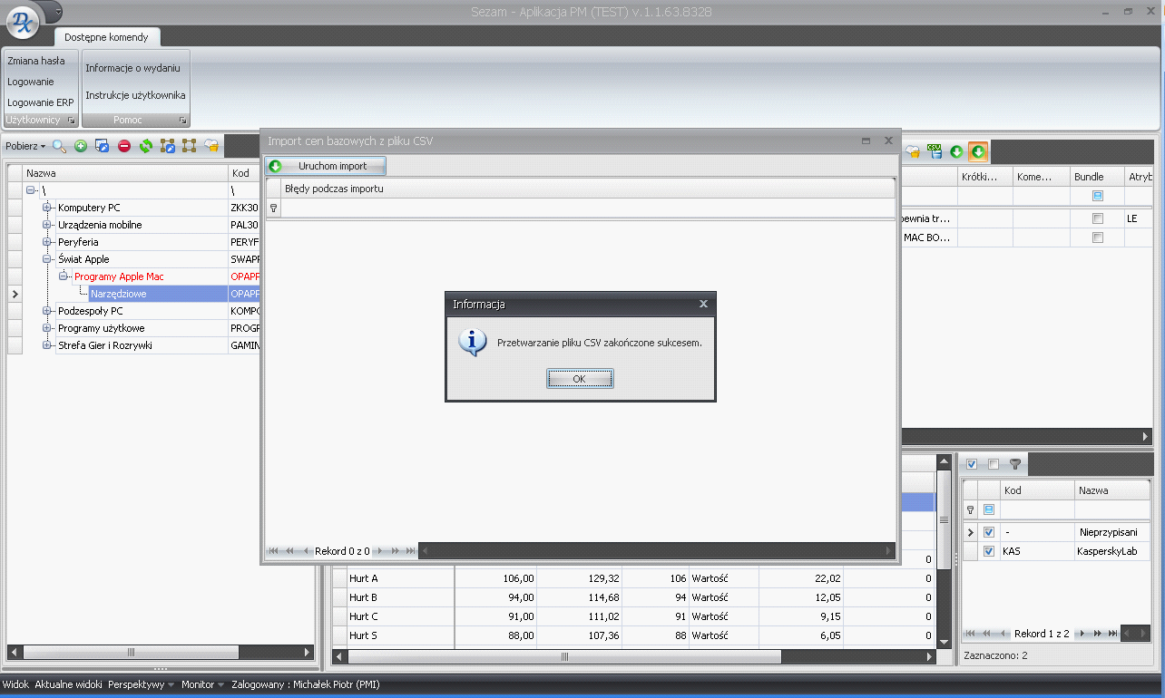Collapse Świat Apple tree node
The width and height of the screenshot is (1165, 698).
coord(47,259)
